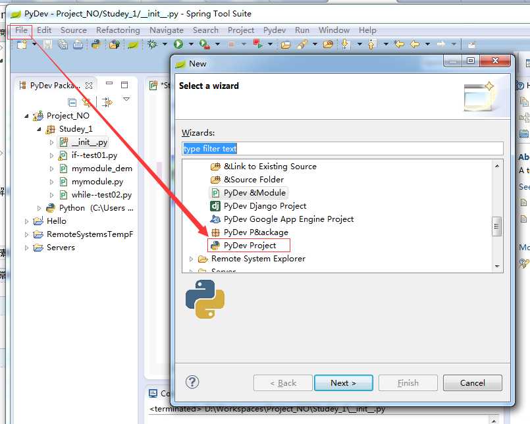Click the Save toolbar icon
Screen dimensions: 530x424
(47, 44)
